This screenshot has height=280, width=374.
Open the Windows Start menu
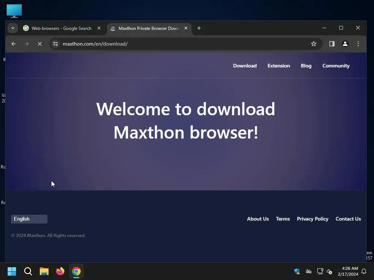pyautogui.click(x=12, y=271)
